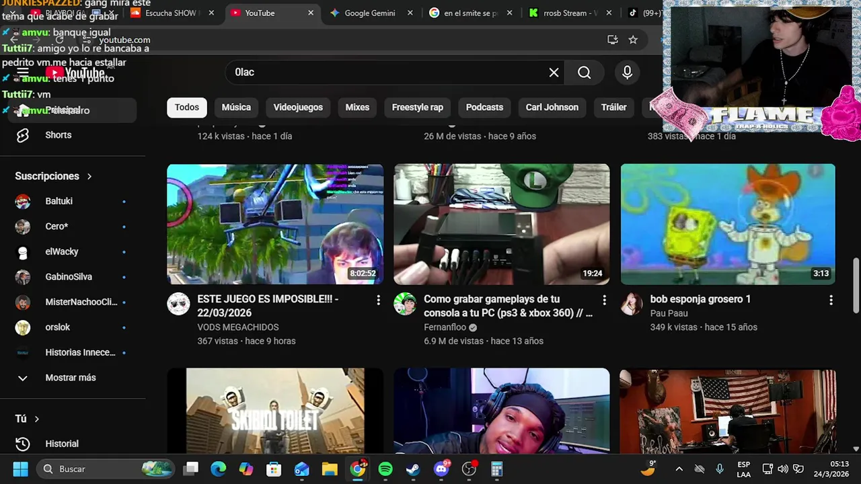Open Outlook from taskbar
This screenshot has height=484, width=861.
(x=301, y=469)
